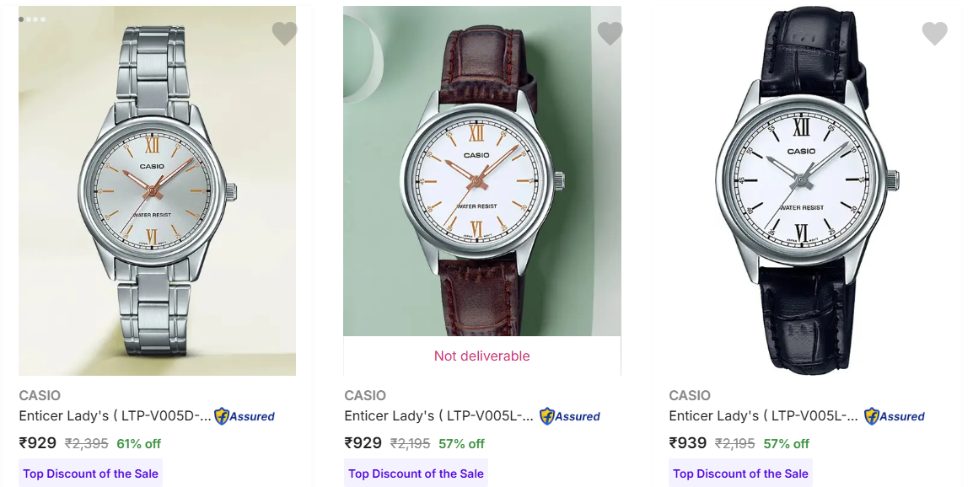The width and height of the screenshot is (973, 487).
Task: Open silver steel-strap Casio watch image
Action: [157, 190]
